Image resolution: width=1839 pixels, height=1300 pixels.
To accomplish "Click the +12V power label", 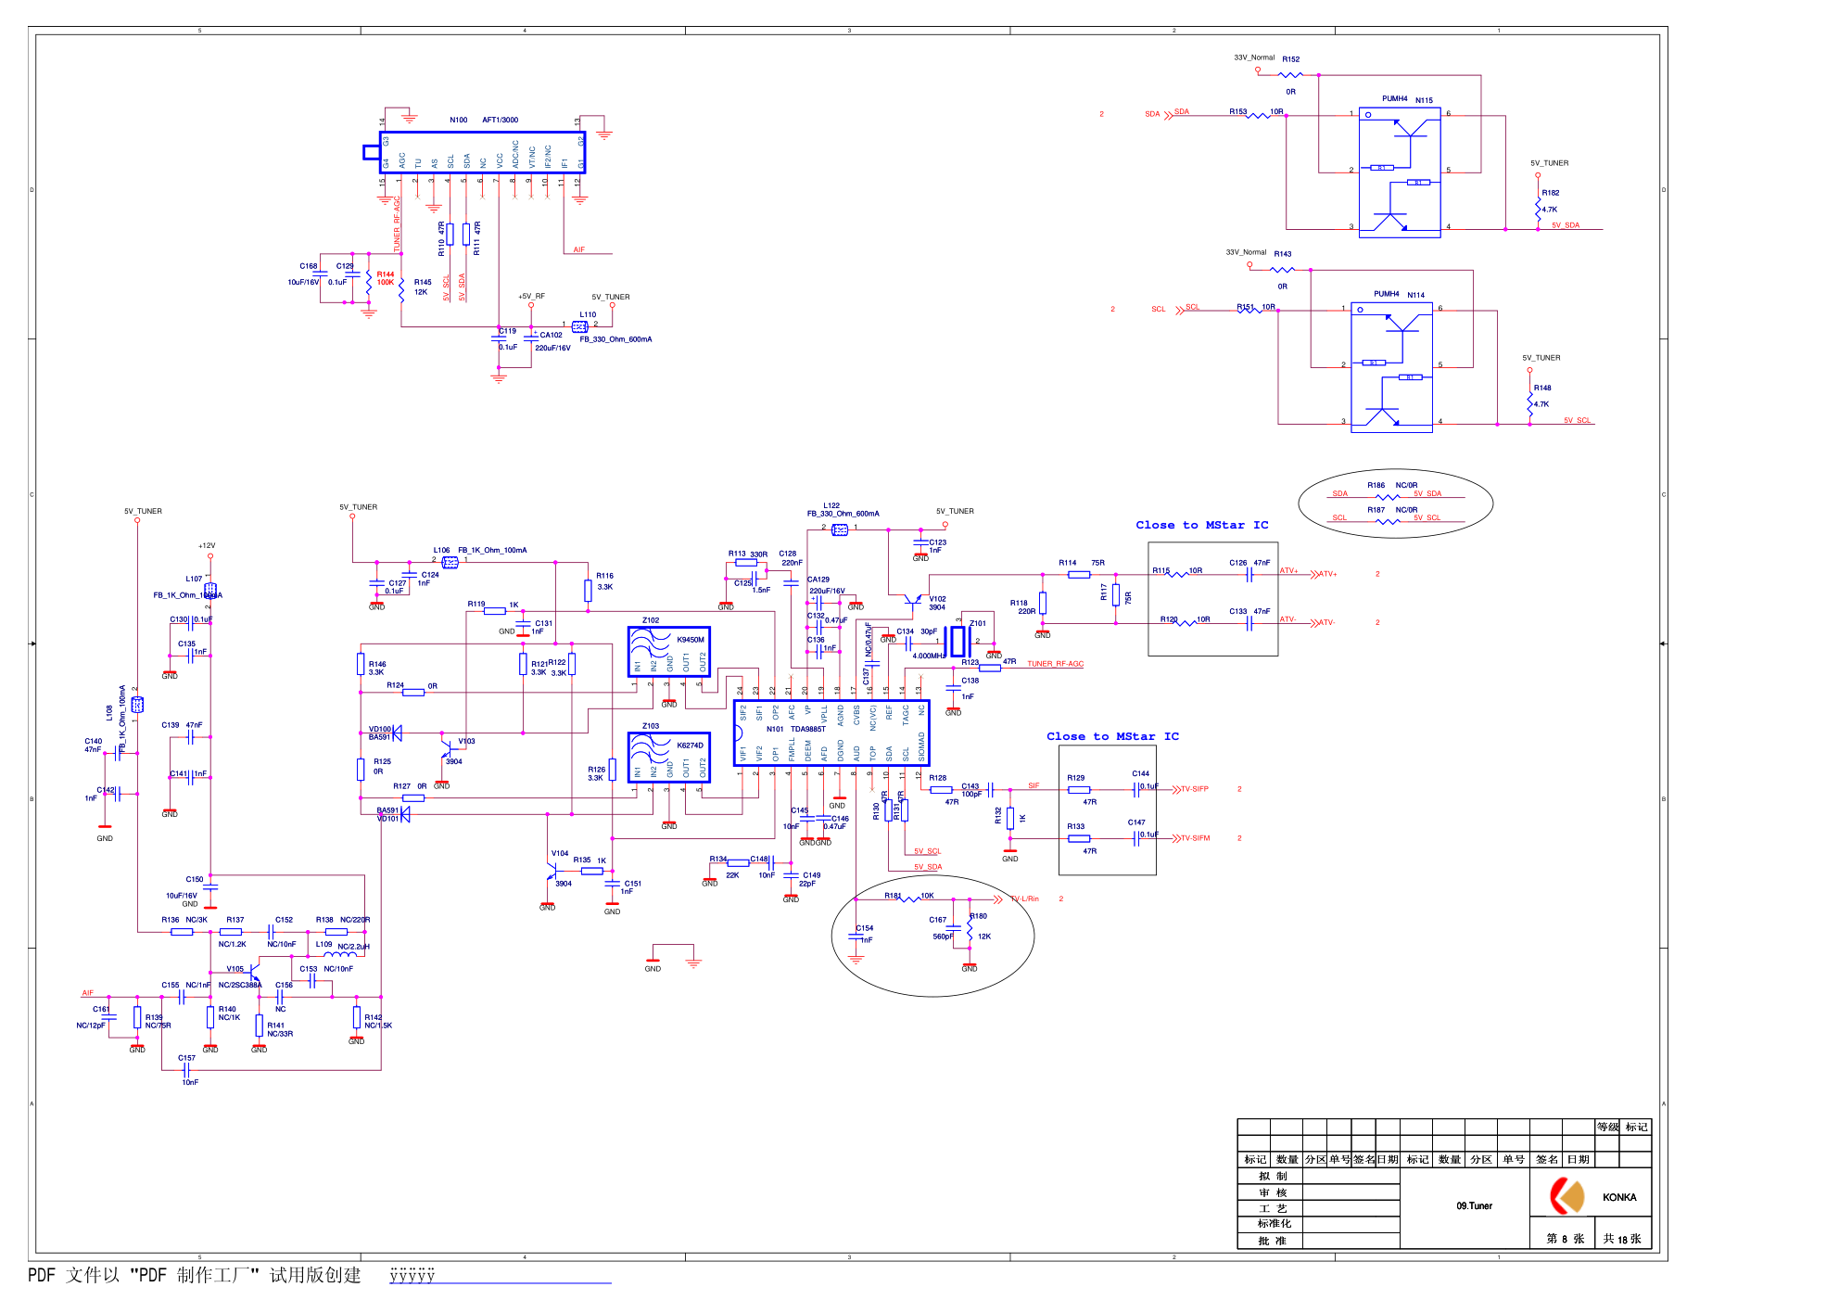I will click(x=207, y=546).
